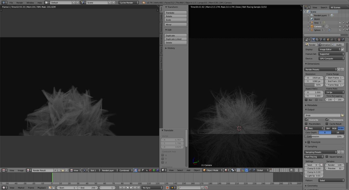Viewport: 349px width, 190px height.
Task: Toggle the Image Editor lock interface icon
Action: (342, 50)
